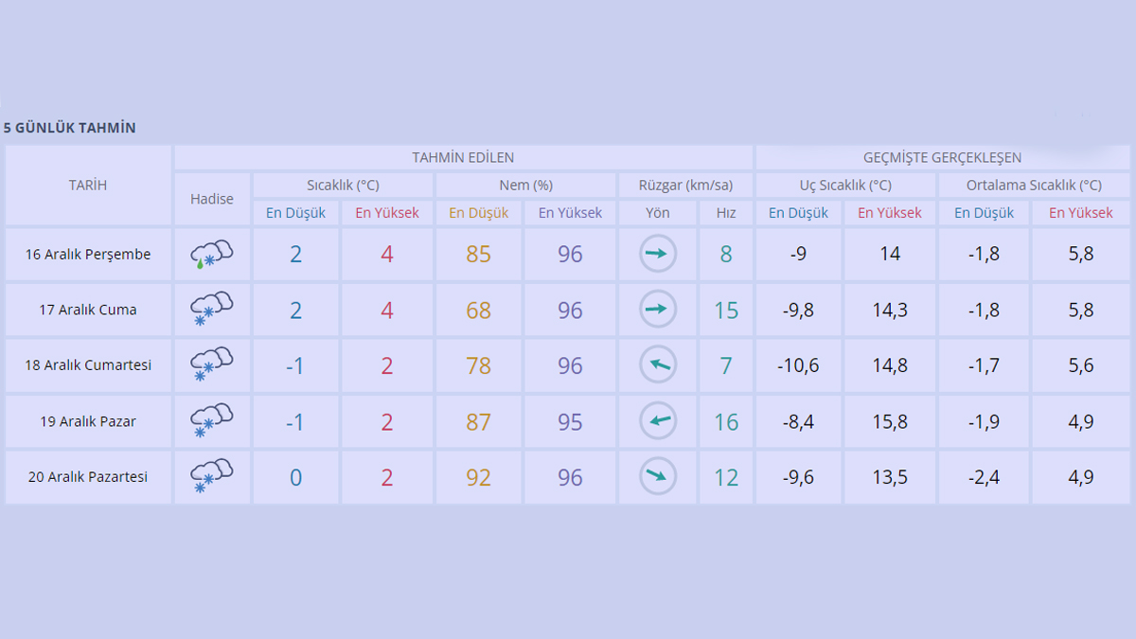This screenshot has width=1136, height=639.
Task: Click the rain-snow weather icon for 16 Aralık Perşembe
Action: [211, 254]
